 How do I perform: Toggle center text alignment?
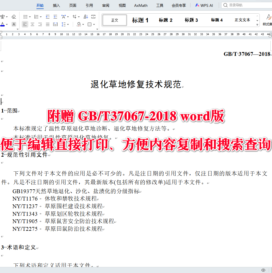[x=32, y=24]
